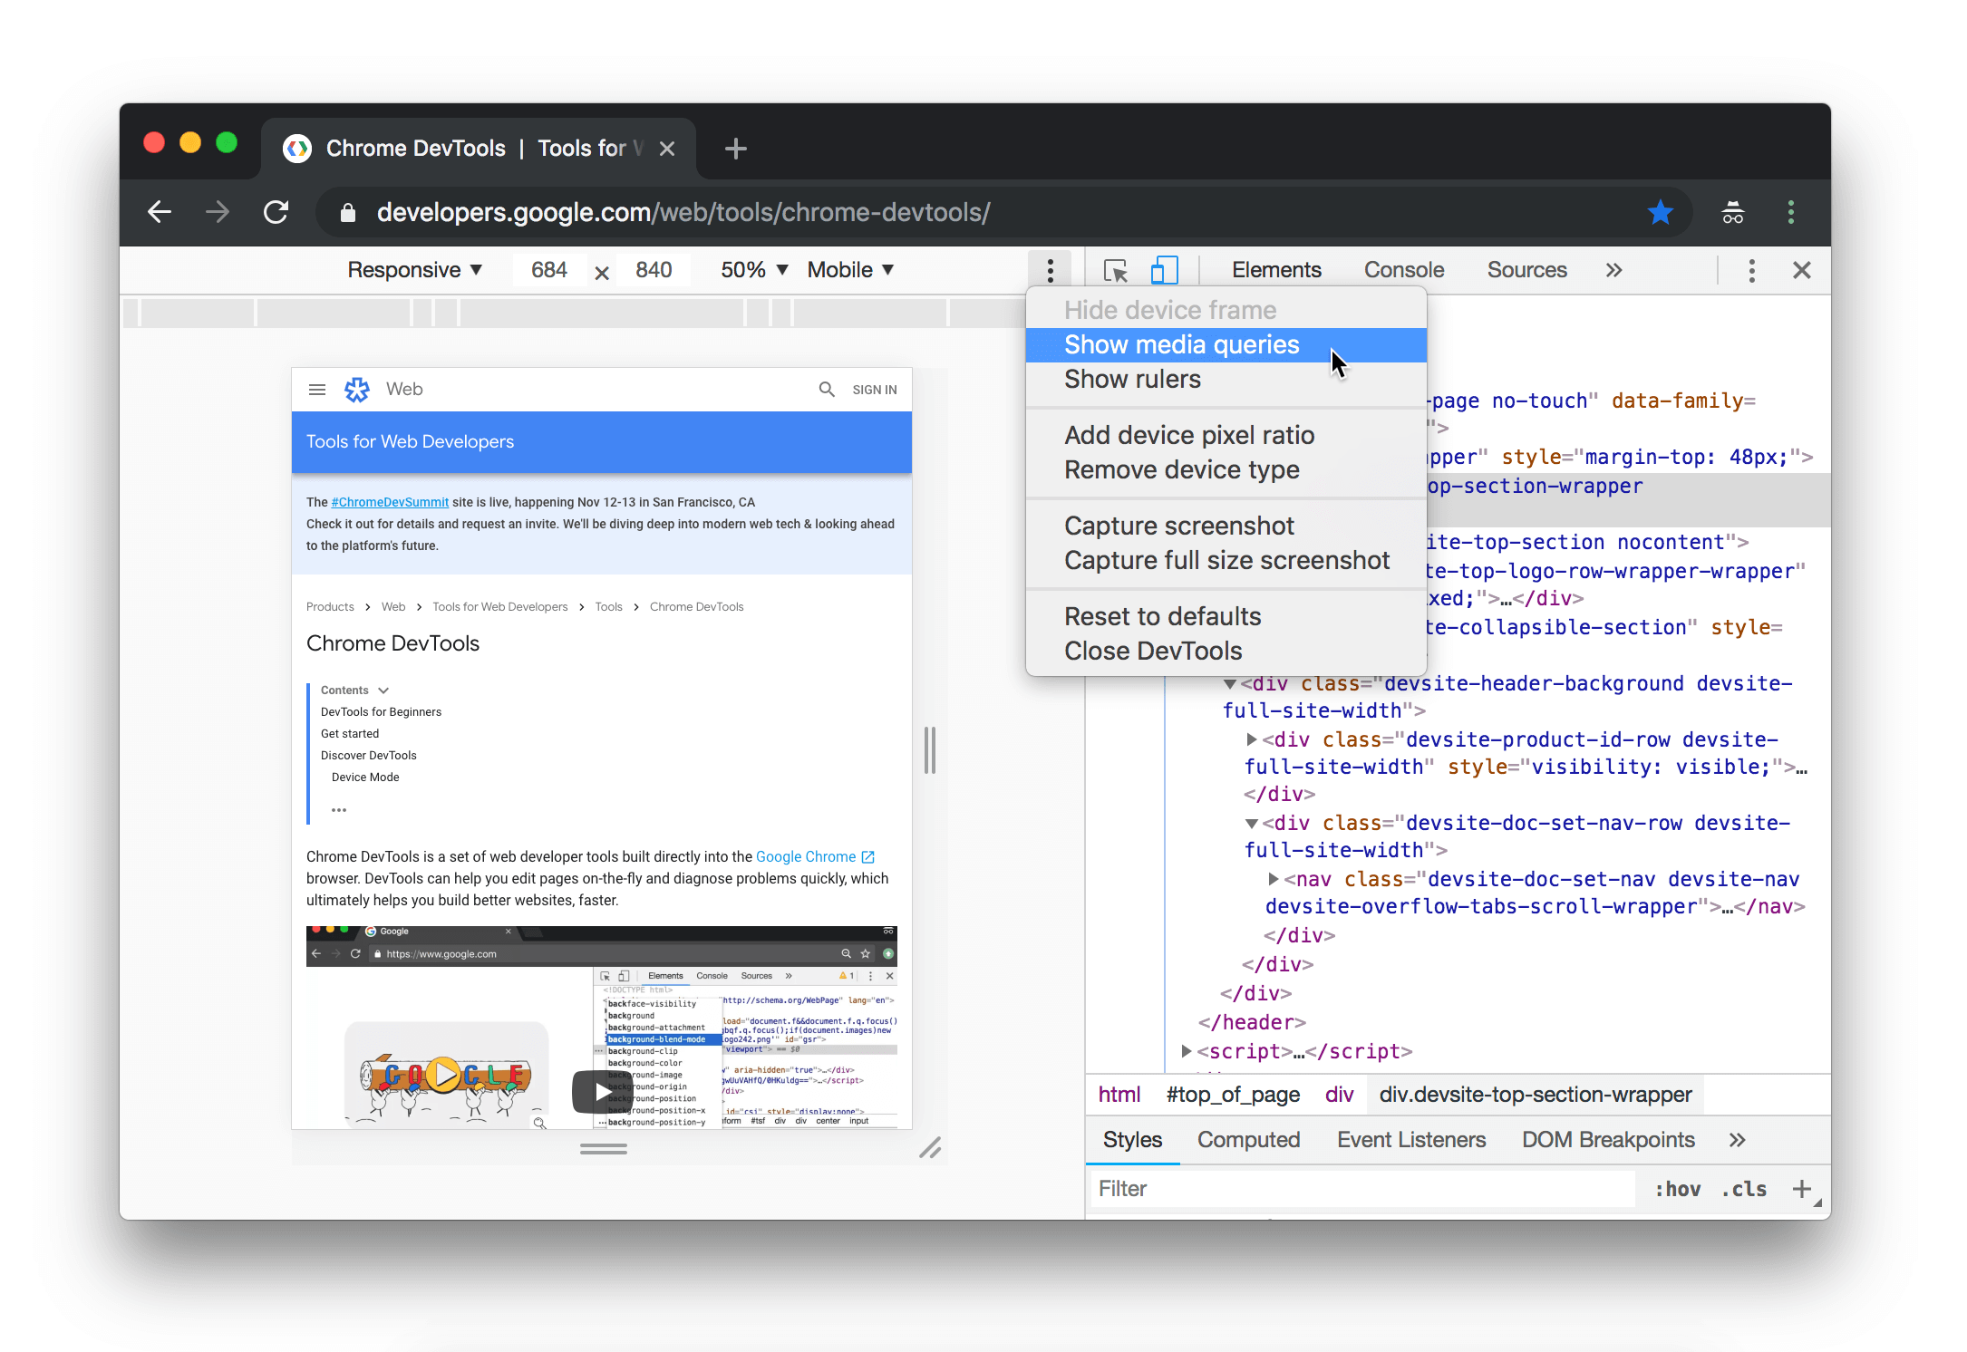Collapse the devsite-header-background div node
1967x1352 pixels.
(x=1230, y=684)
